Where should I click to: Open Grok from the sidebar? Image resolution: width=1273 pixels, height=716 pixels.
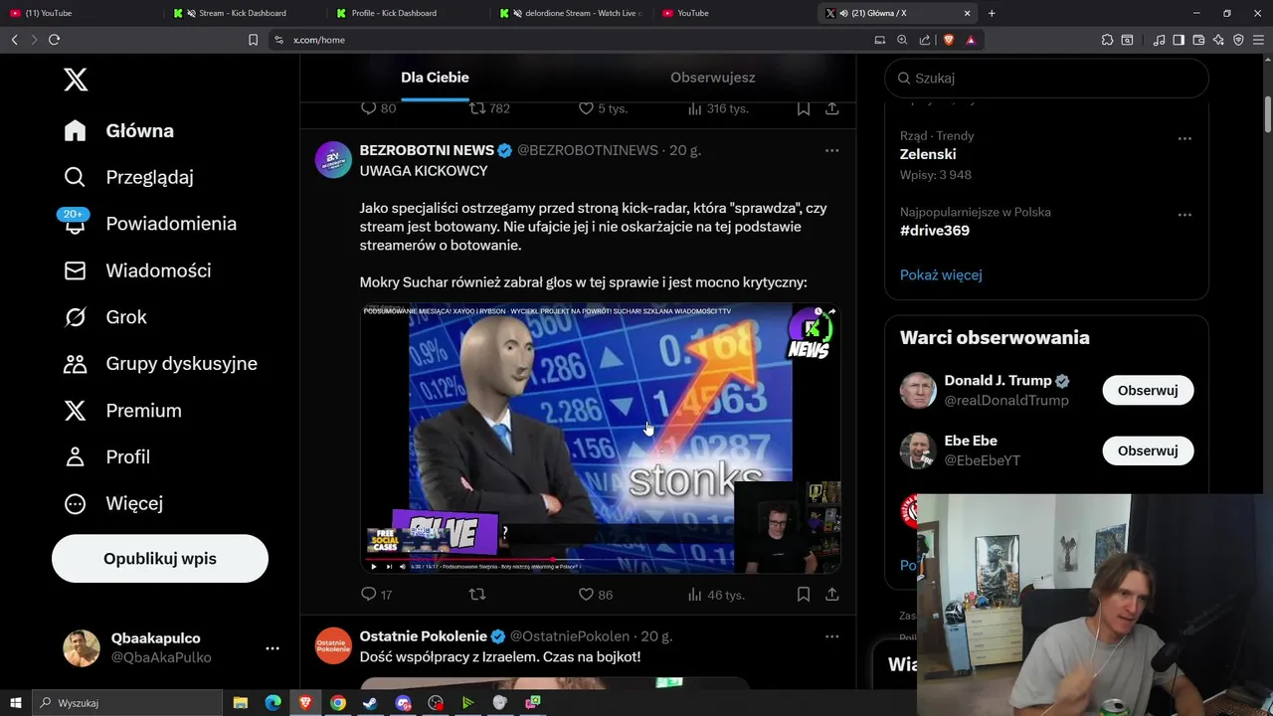click(104, 317)
